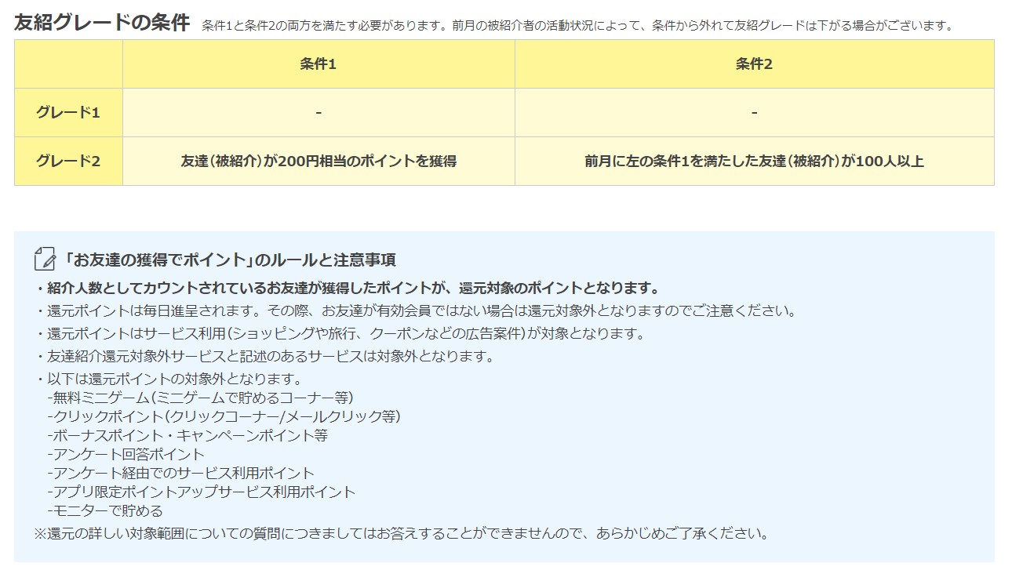1012x581 pixels.
Task: Click the 条件2 column header
Action: (754, 64)
